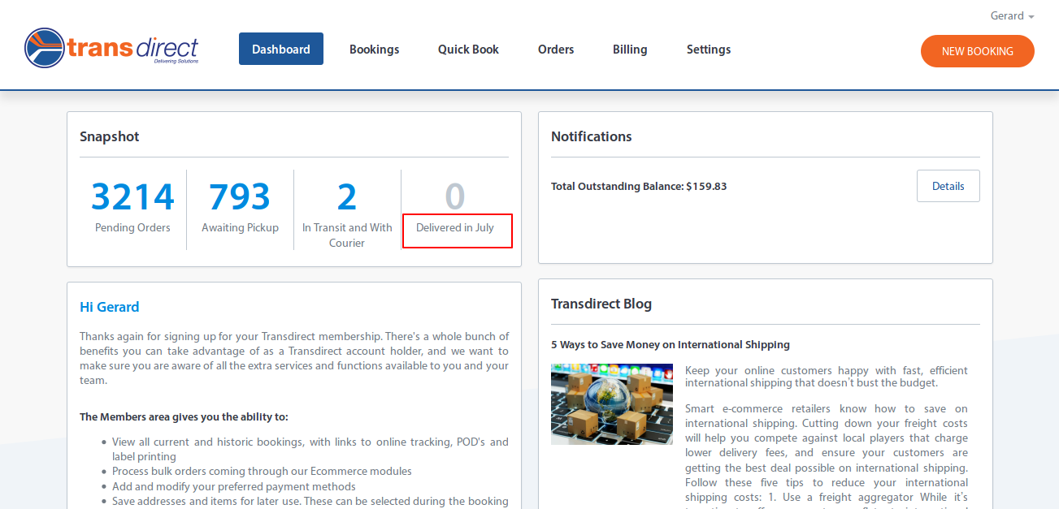Go to Bookings menu
This screenshot has height=509, width=1059.
[x=374, y=50]
